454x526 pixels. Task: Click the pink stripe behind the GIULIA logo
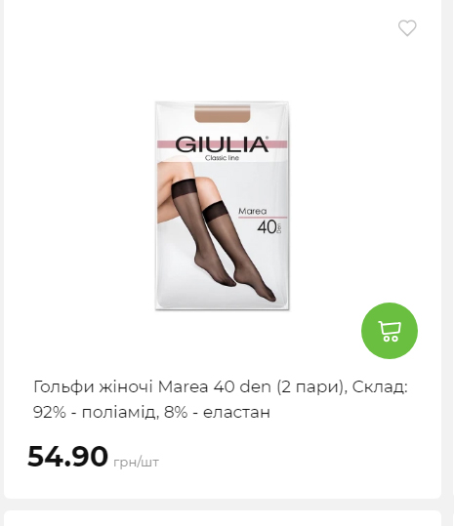point(166,144)
